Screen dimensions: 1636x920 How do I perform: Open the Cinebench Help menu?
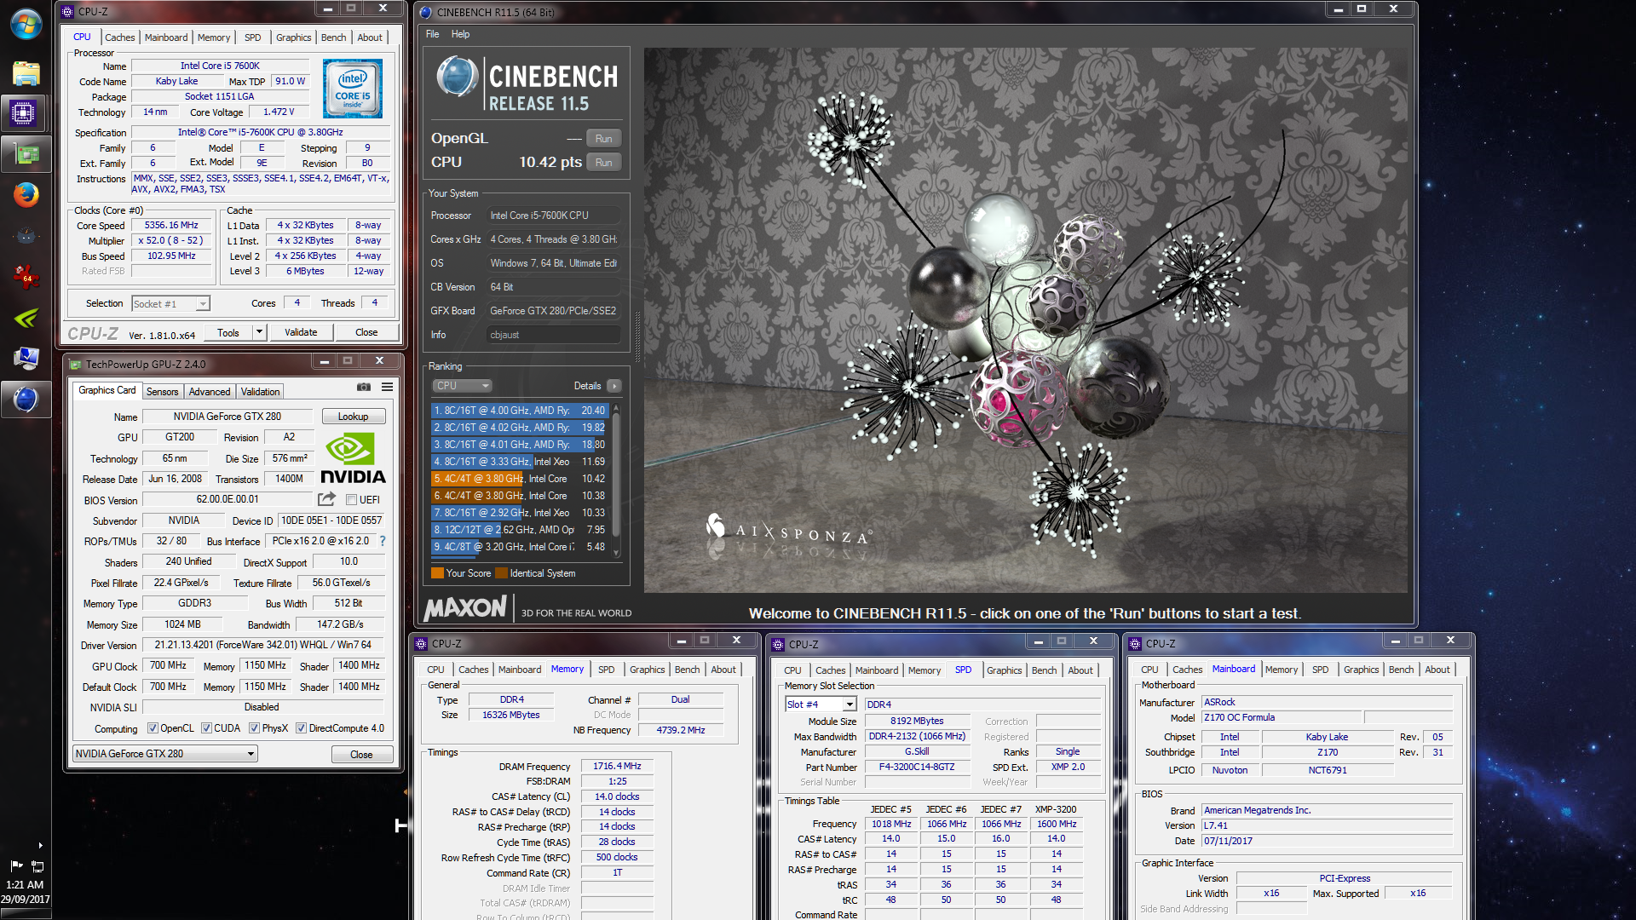point(460,34)
